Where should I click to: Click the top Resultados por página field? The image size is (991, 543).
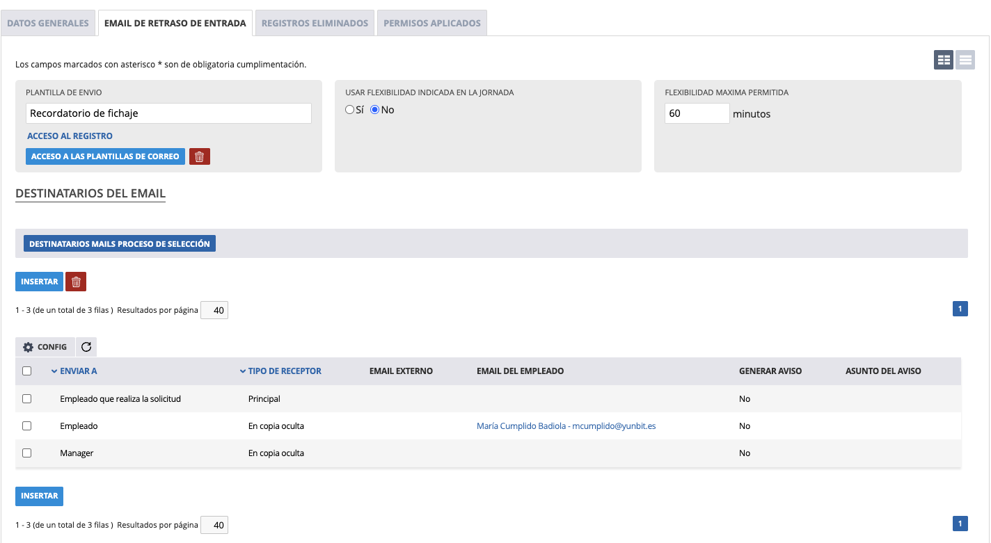coord(214,311)
